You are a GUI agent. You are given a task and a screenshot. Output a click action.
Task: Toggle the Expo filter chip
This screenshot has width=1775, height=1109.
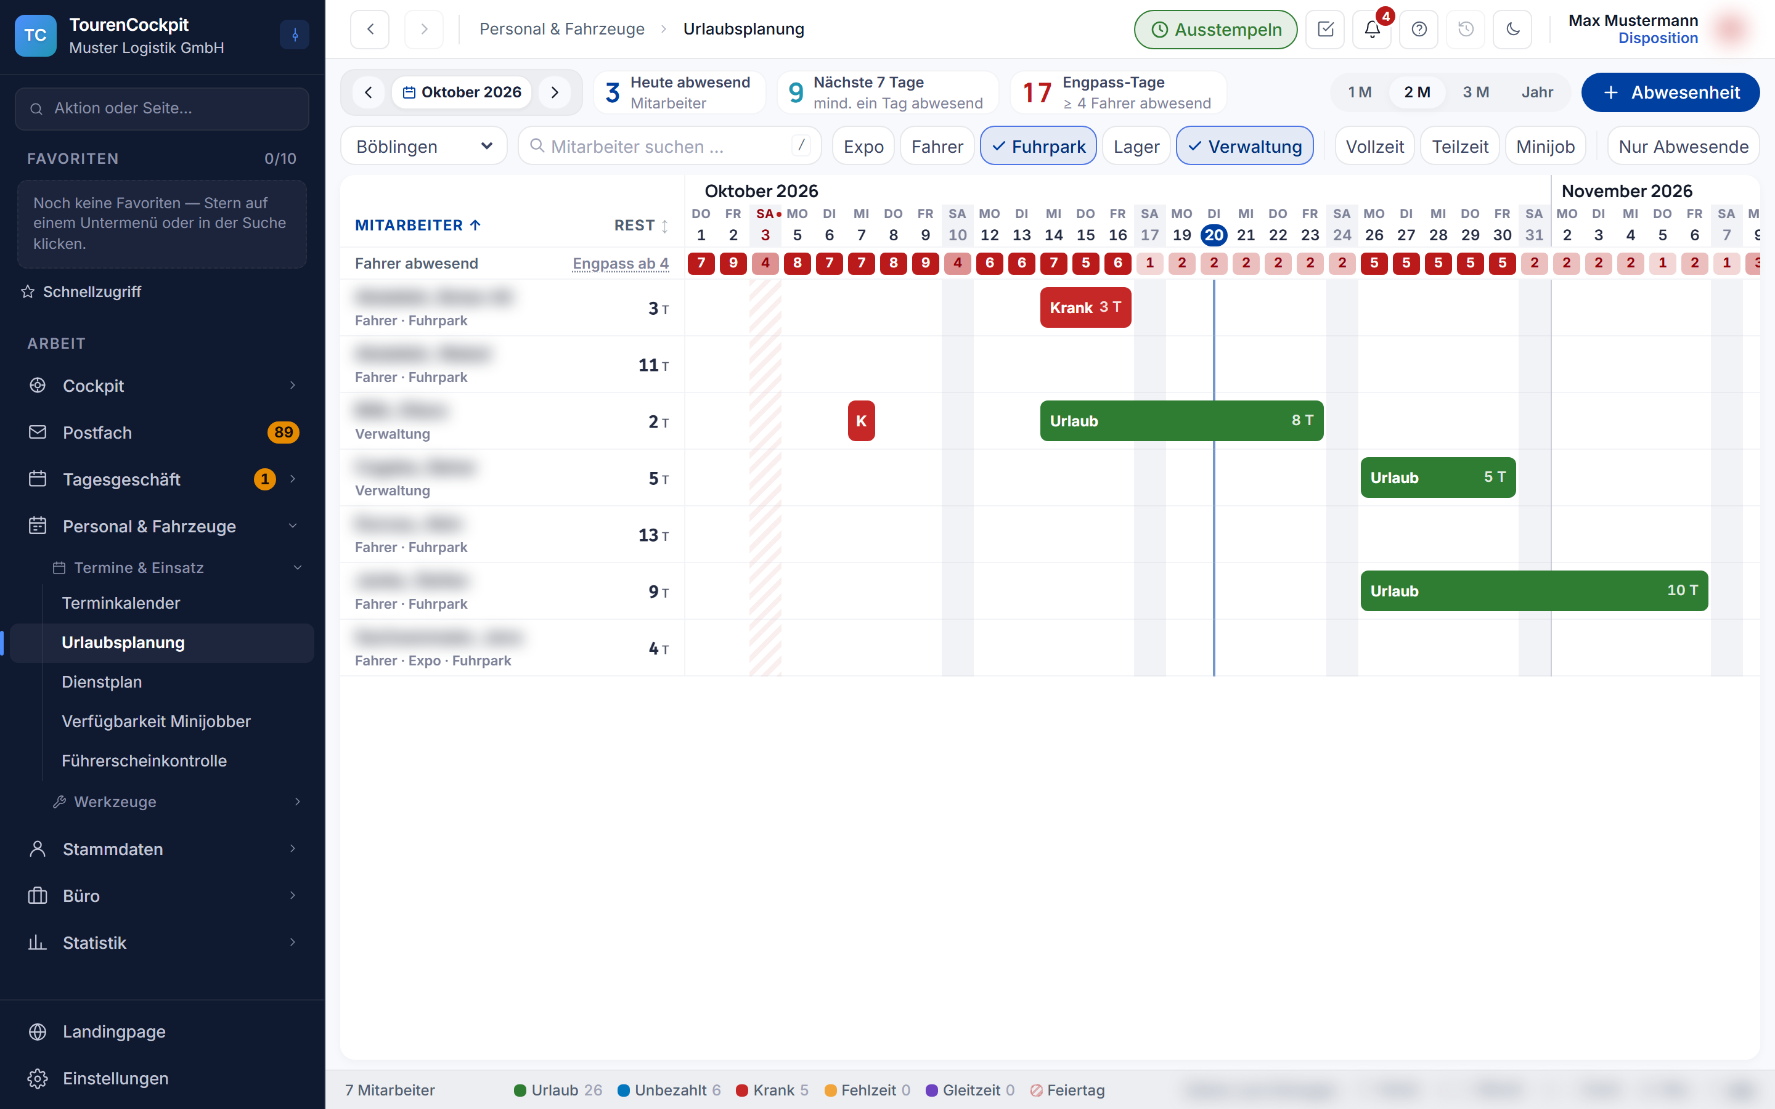863,147
